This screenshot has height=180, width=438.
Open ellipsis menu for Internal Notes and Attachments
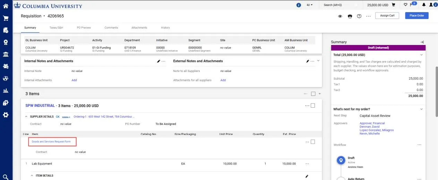[x=164, y=61]
